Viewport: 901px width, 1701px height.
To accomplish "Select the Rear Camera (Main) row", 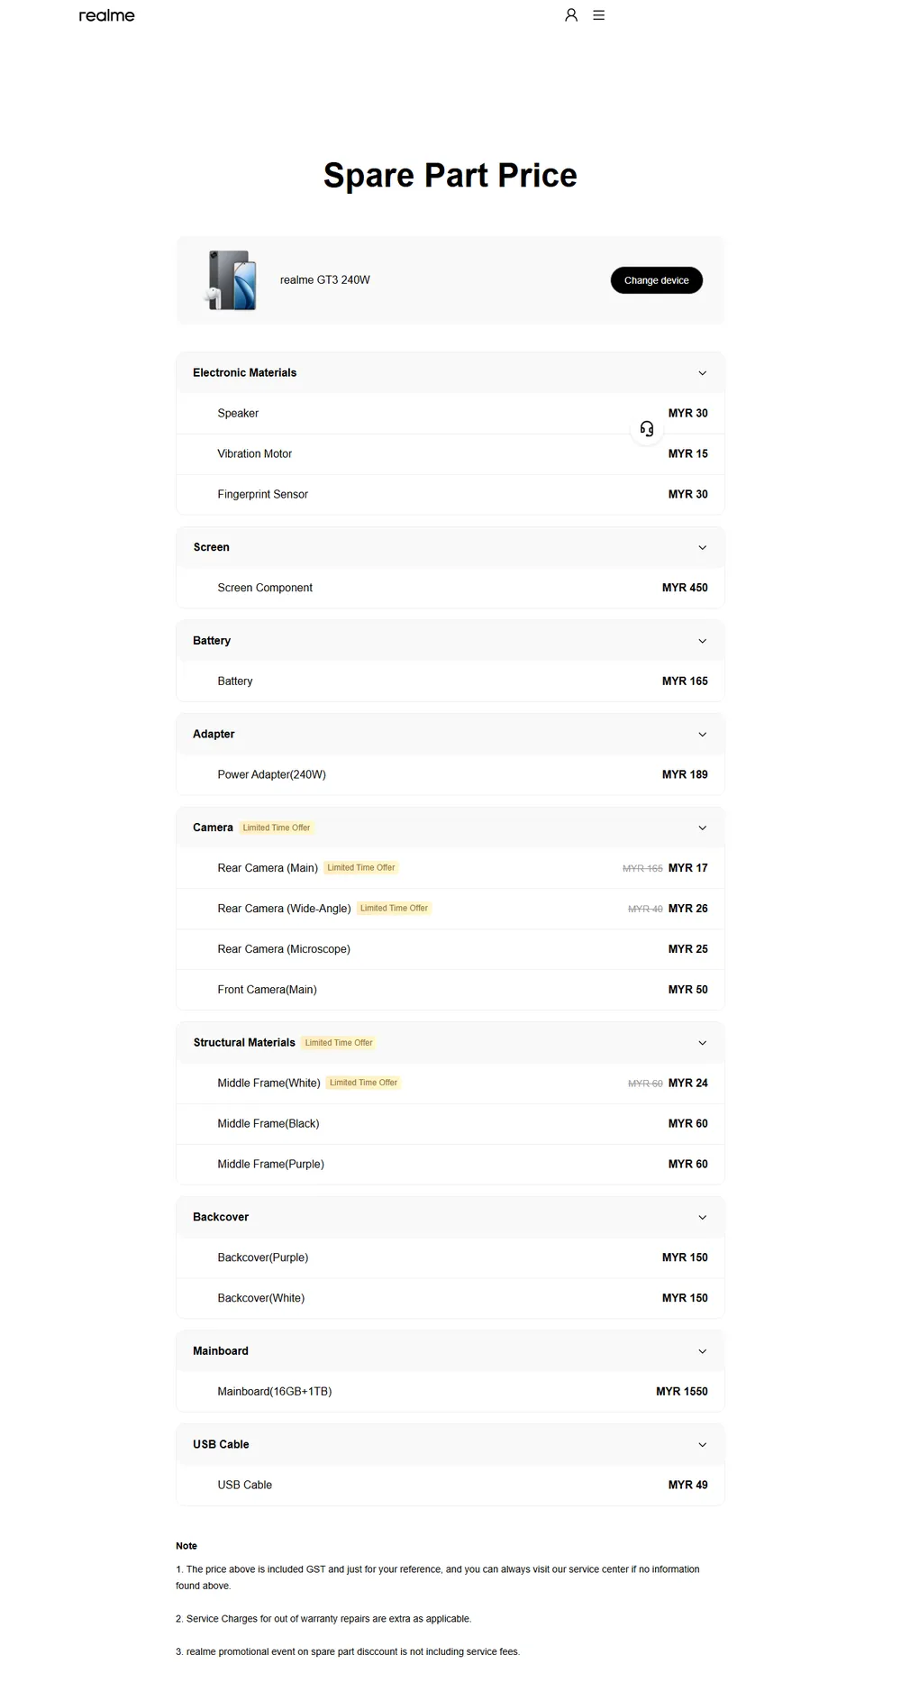I will point(450,868).
